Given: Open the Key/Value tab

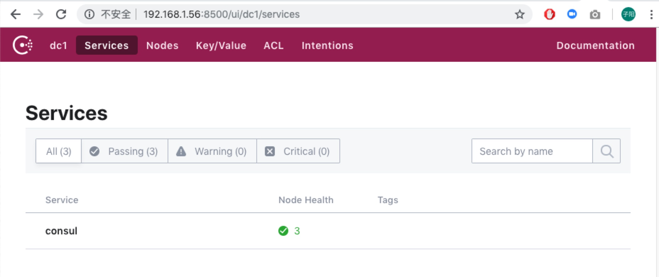Looking at the screenshot, I should 221,45.
